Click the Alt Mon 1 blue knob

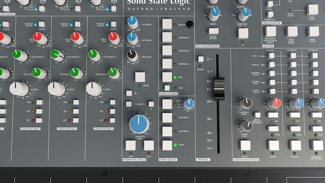[x=132, y=22]
